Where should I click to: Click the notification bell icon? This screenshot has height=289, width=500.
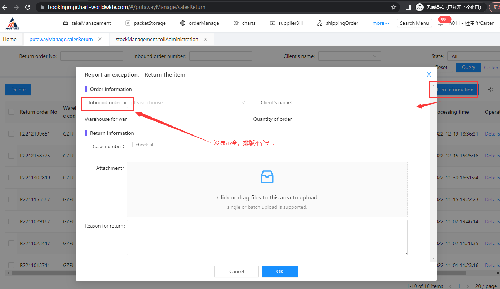[440, 23]
